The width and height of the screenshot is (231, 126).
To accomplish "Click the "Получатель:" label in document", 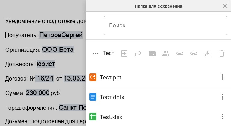I will [x=21, y=35].
